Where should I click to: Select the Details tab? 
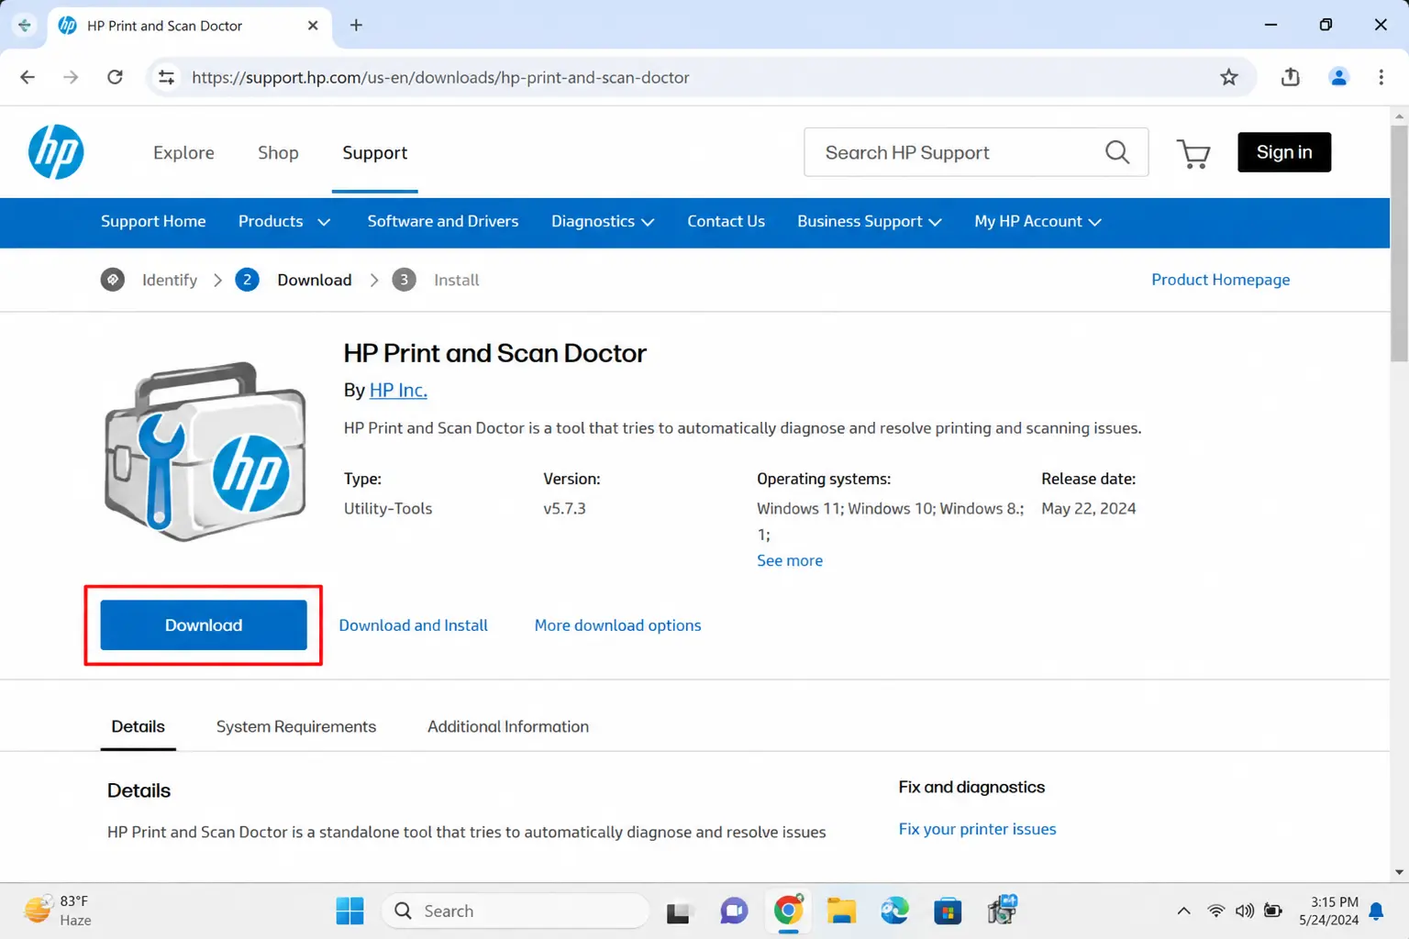138,726
